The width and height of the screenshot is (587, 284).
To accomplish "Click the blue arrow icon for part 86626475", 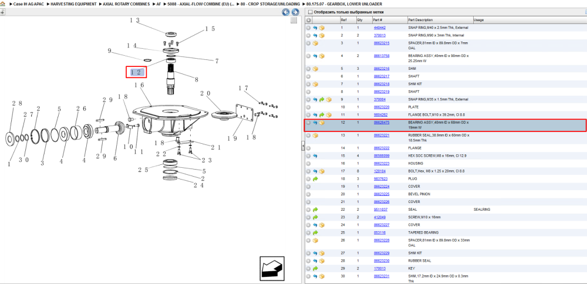I will pyautogui.click(x=315, y=123).
